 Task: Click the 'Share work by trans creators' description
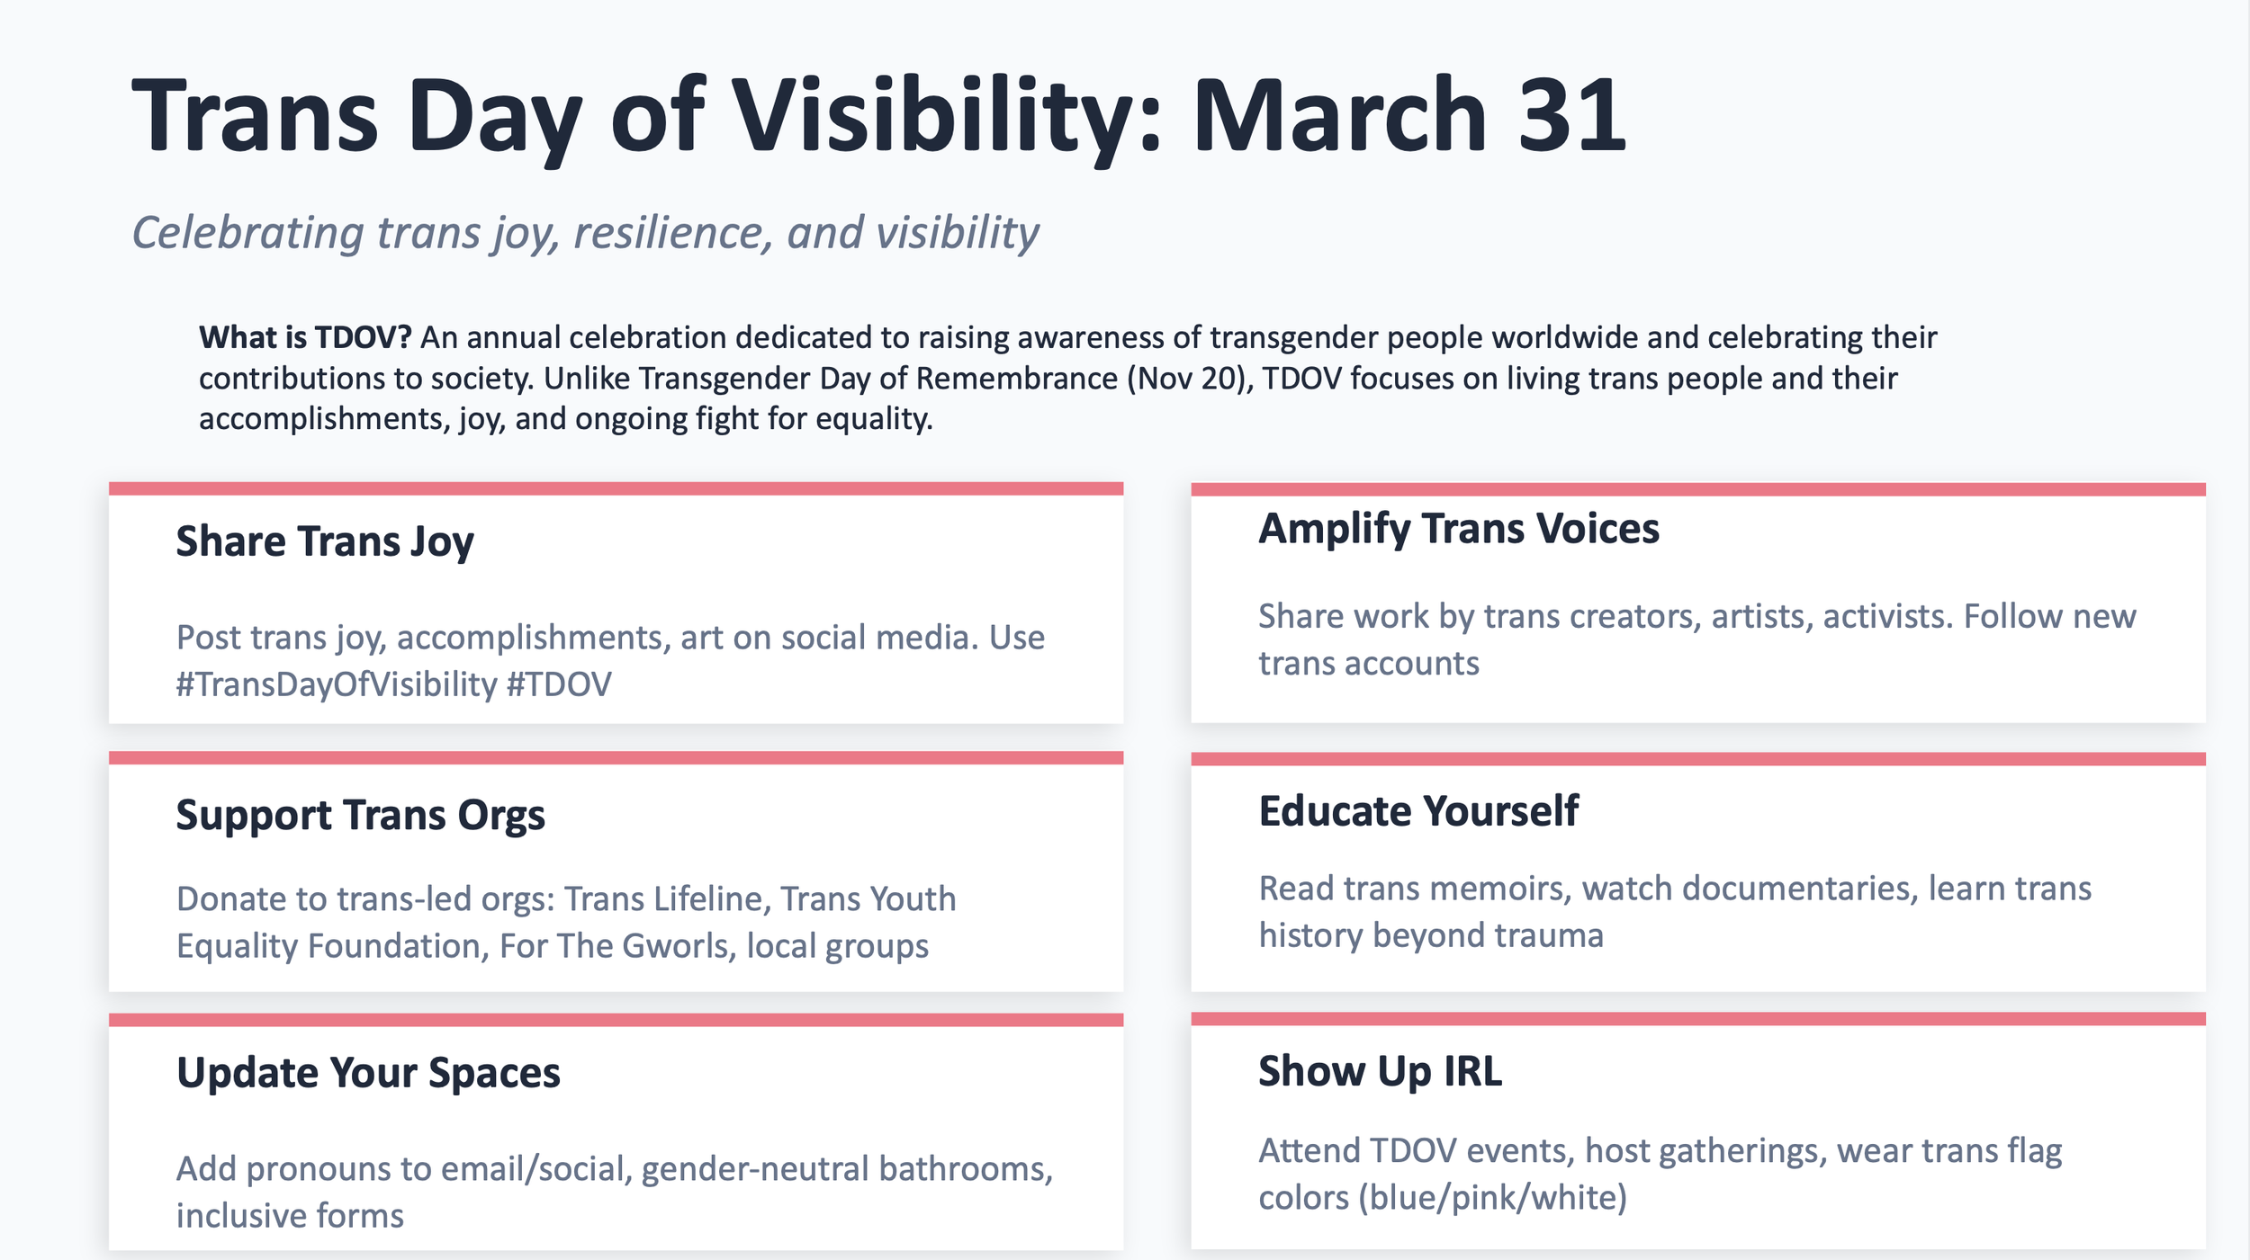pyautogui.click(x=1696, y=639)
